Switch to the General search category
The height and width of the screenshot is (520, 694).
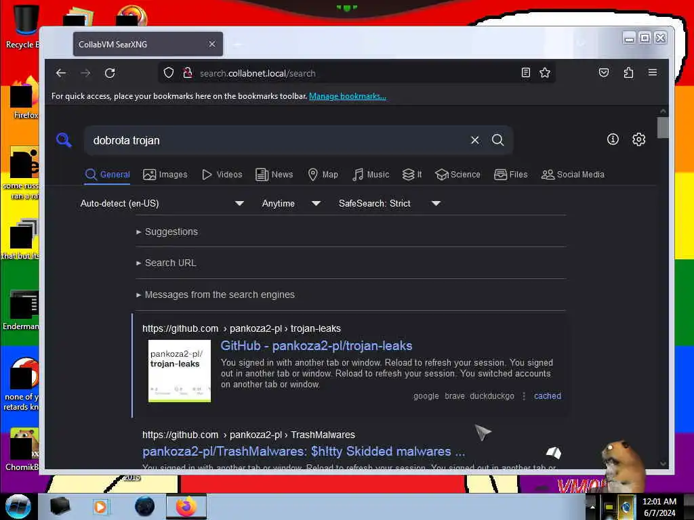pos(107,175)
